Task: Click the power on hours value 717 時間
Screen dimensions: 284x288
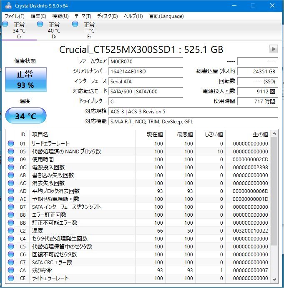Action: coord(258,101)
